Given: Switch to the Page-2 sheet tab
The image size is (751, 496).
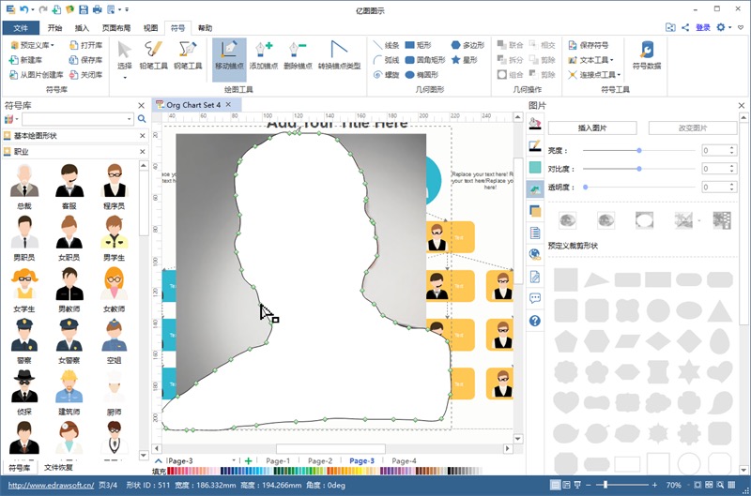Looking at the screenshot, I should click(x=320, y=461).
